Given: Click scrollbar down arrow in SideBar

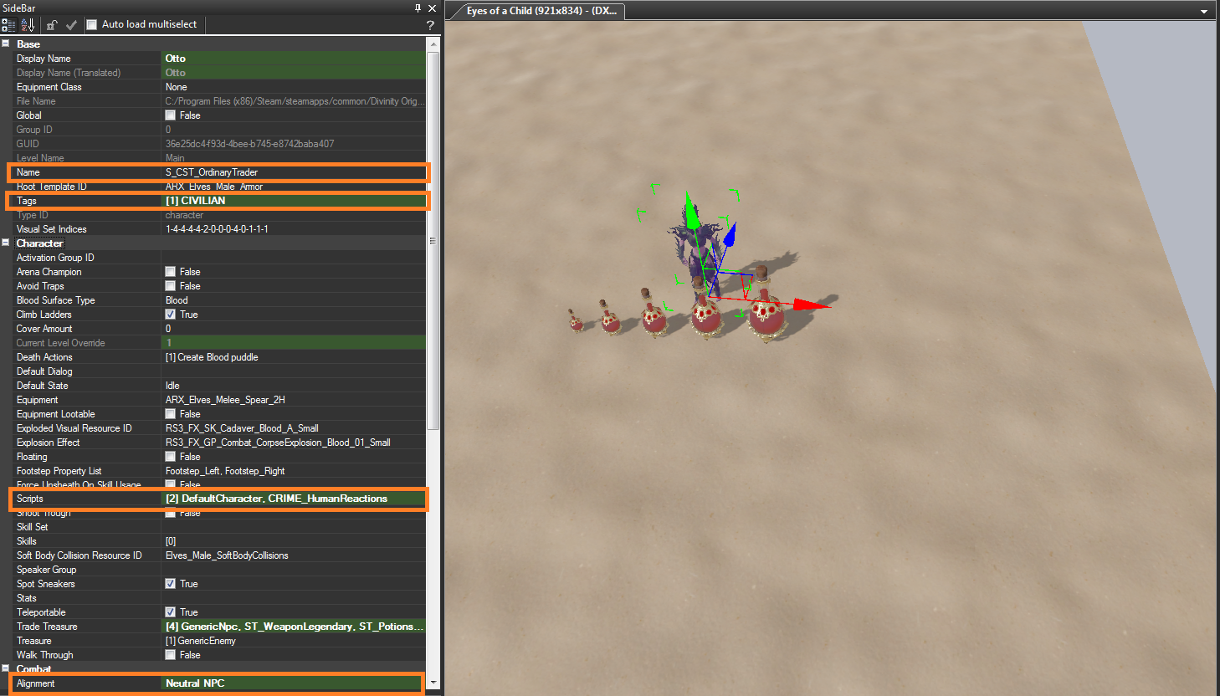Looking at the screenshot, I should click(433, 683).
